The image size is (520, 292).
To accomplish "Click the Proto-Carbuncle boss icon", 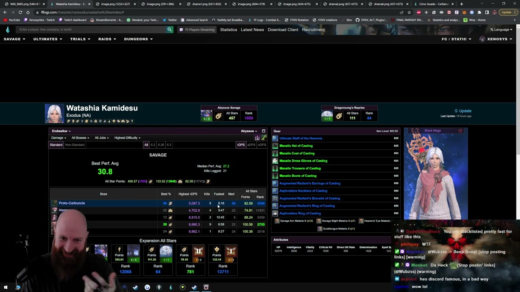I will pos(54,203).
